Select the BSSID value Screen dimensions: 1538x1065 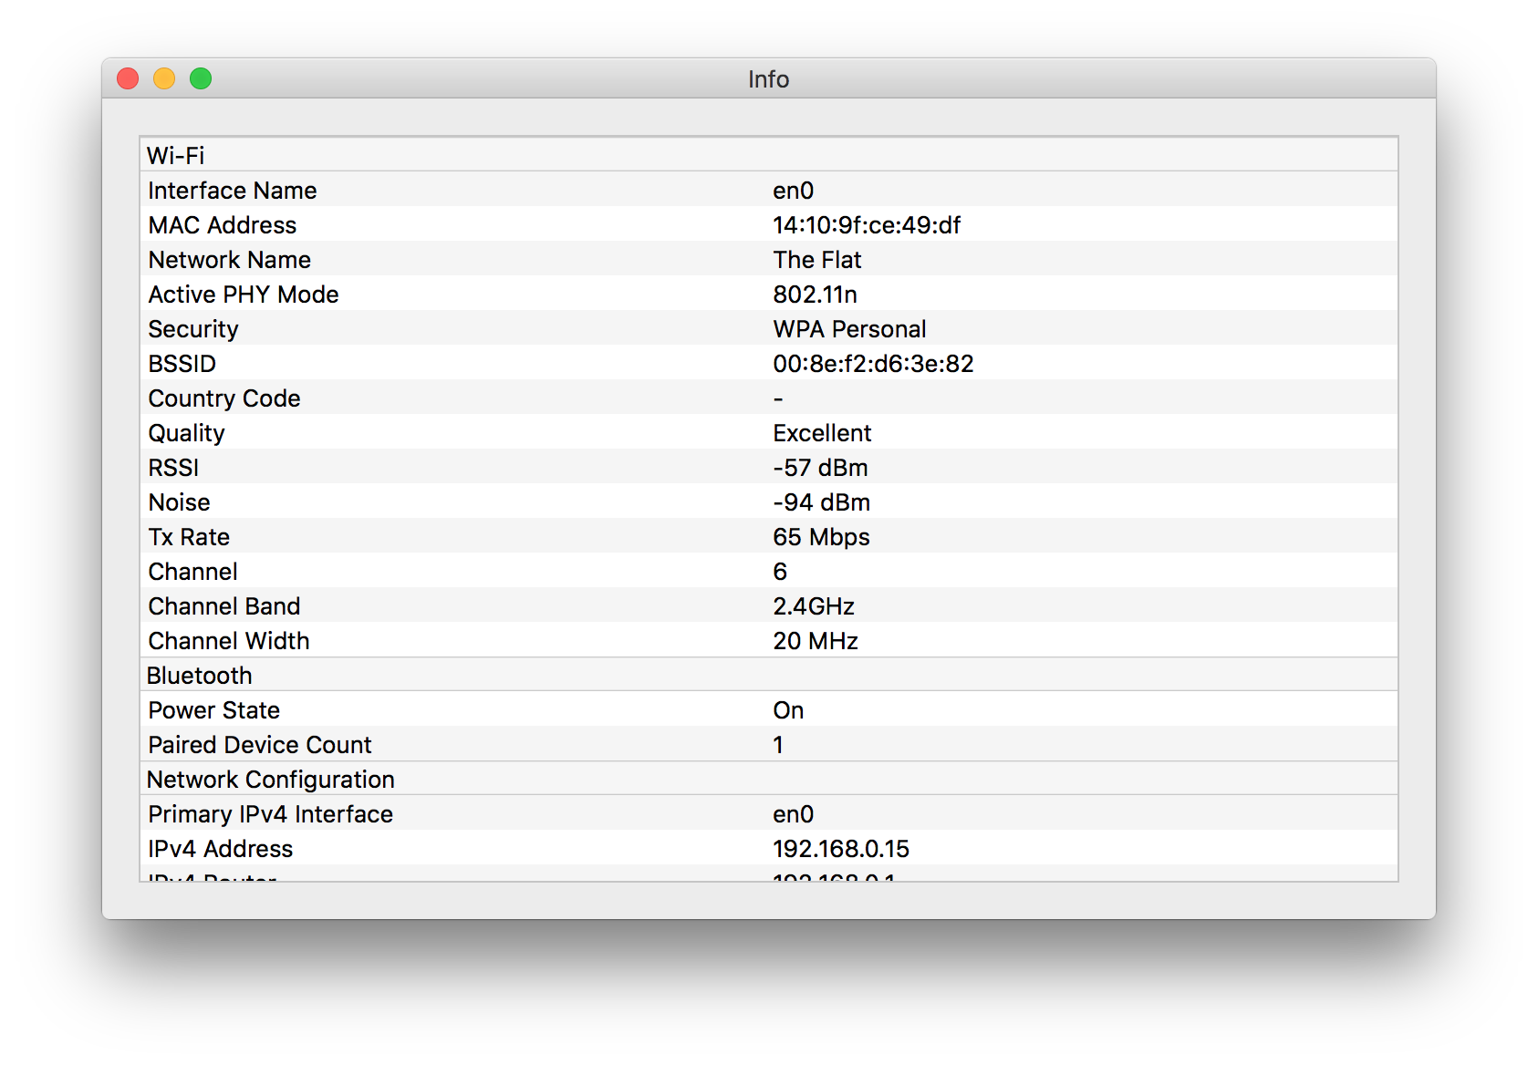pyautogui.click(x=873, y=363)
